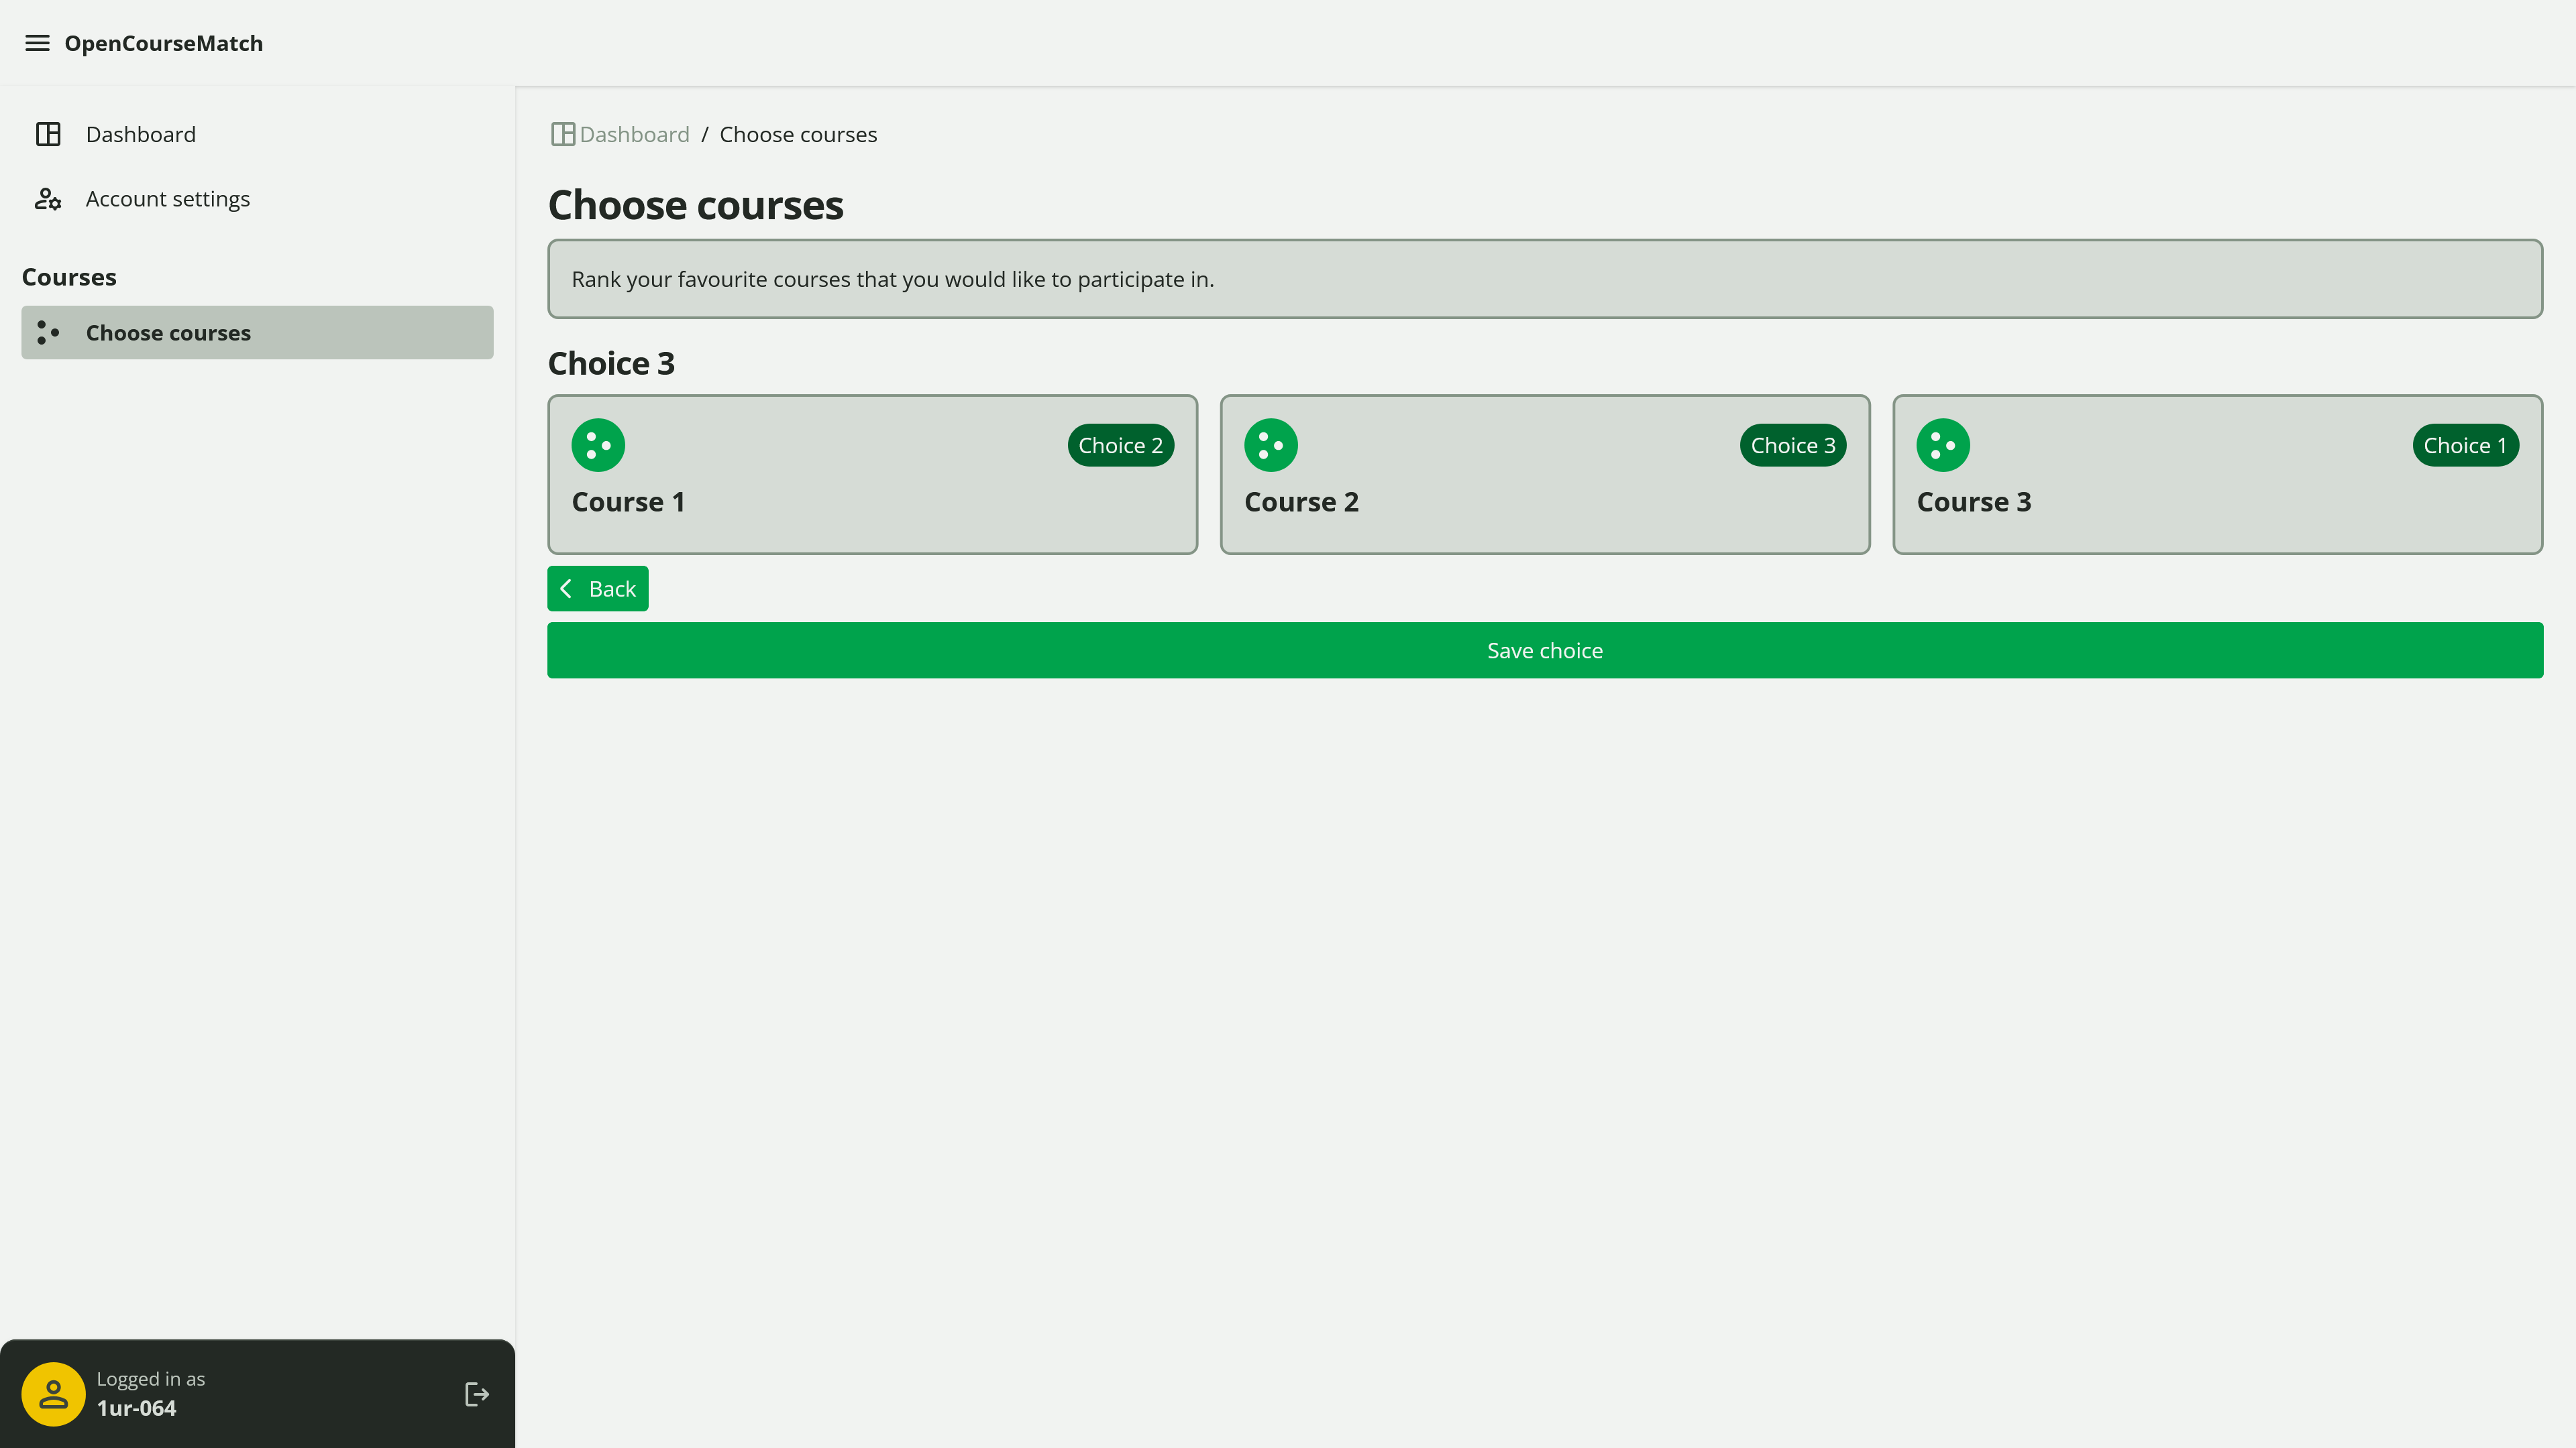Click the green icon on Course 2 card
This screenshot has width=2576, height=1448.
click(1270, 444)
